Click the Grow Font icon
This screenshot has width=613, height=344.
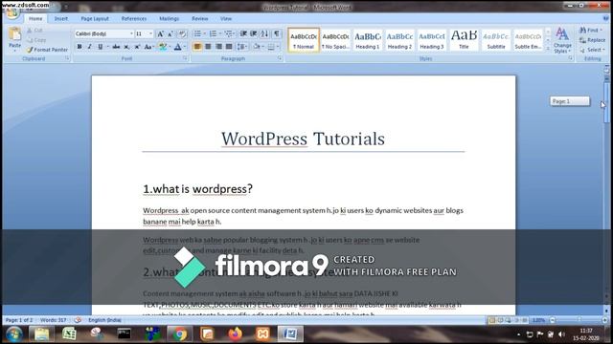click(x=160, y=34)
